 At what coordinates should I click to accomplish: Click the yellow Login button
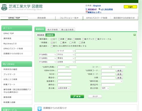tap(130, 7)
